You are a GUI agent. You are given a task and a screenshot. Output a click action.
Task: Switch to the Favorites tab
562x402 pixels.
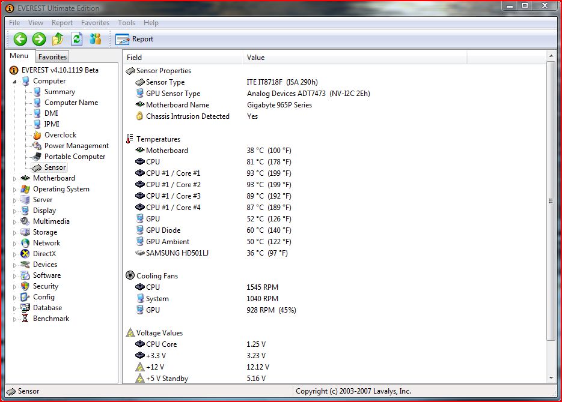tap(52, 56)
